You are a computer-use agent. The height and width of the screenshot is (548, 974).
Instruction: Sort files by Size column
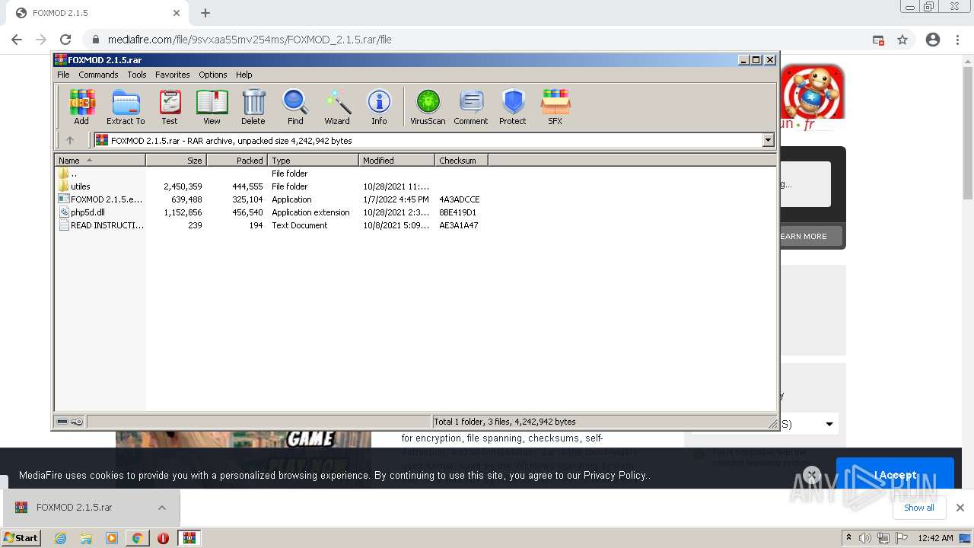[x=176, y=161]
